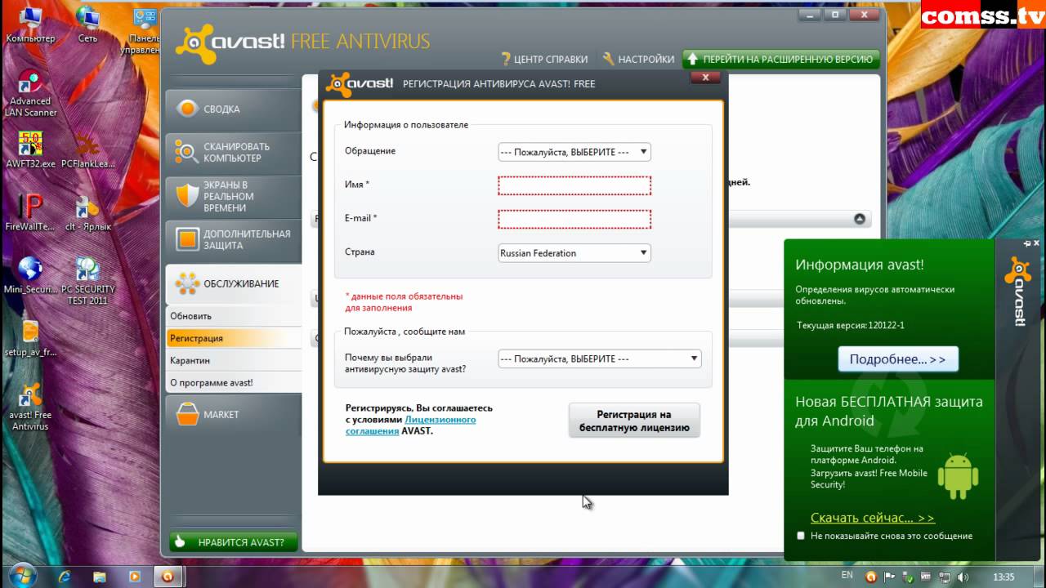Viewport: 1046px width, 588px height.
Task: Open clt - Ярлык shortcut
Action: tap(87, 212)
